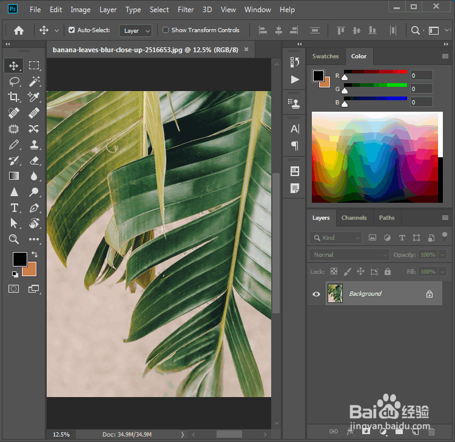The image size is (455, 442).
Task: Toggle lock image pixels brush icon
Action: point(348,271)
